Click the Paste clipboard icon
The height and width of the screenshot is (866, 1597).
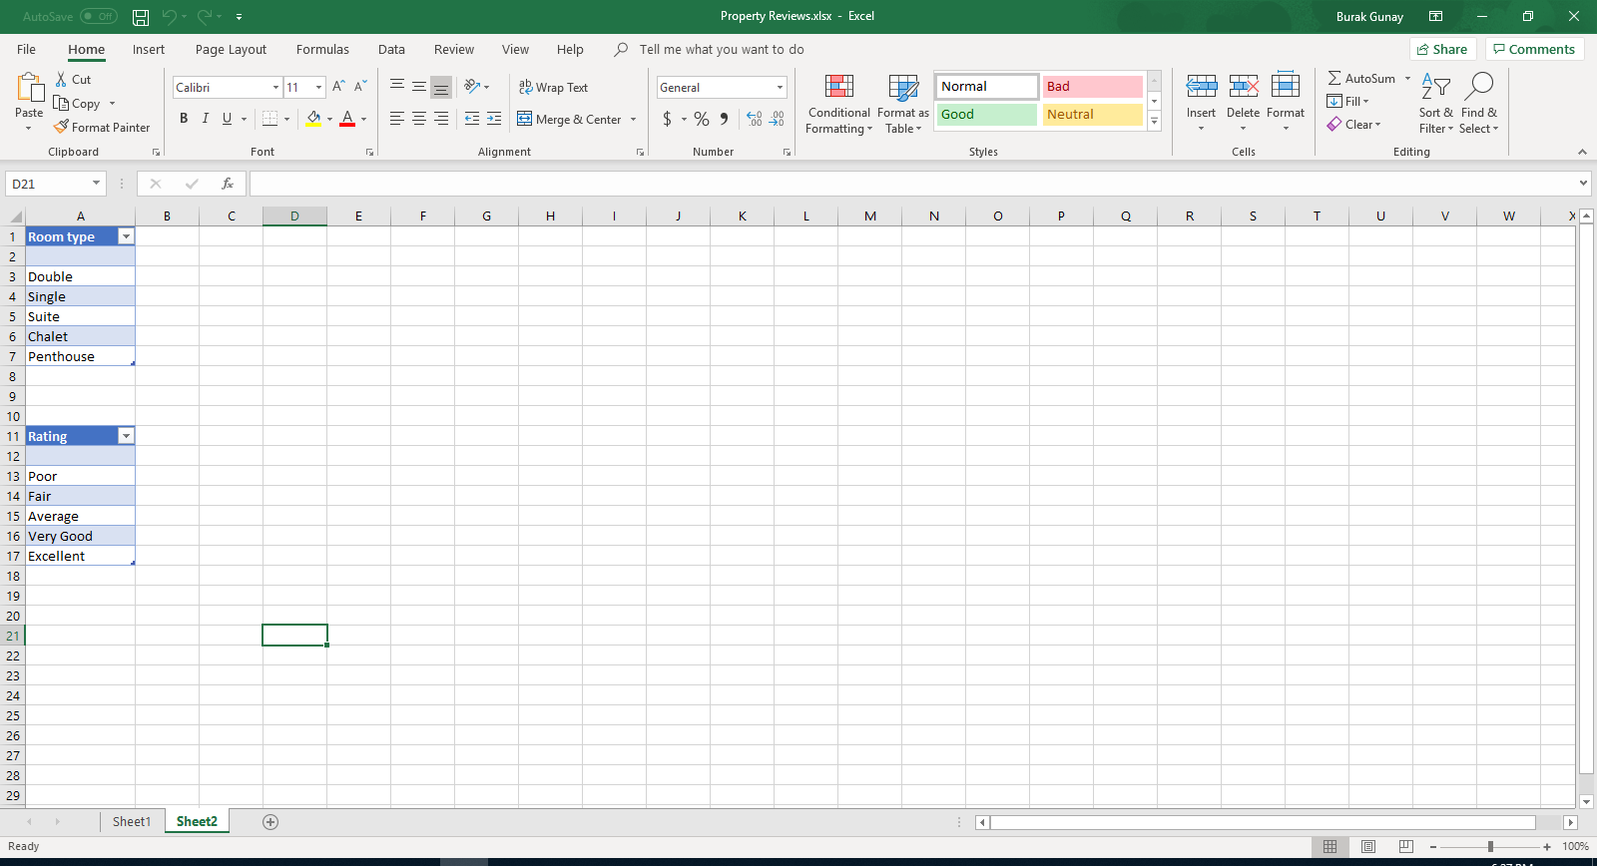coord(29,89)
